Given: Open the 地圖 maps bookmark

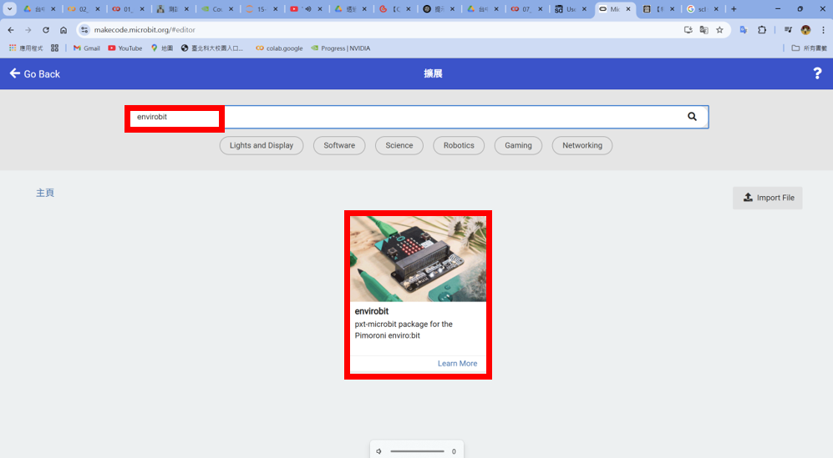Looking at the screenshot, I should 162,48.
